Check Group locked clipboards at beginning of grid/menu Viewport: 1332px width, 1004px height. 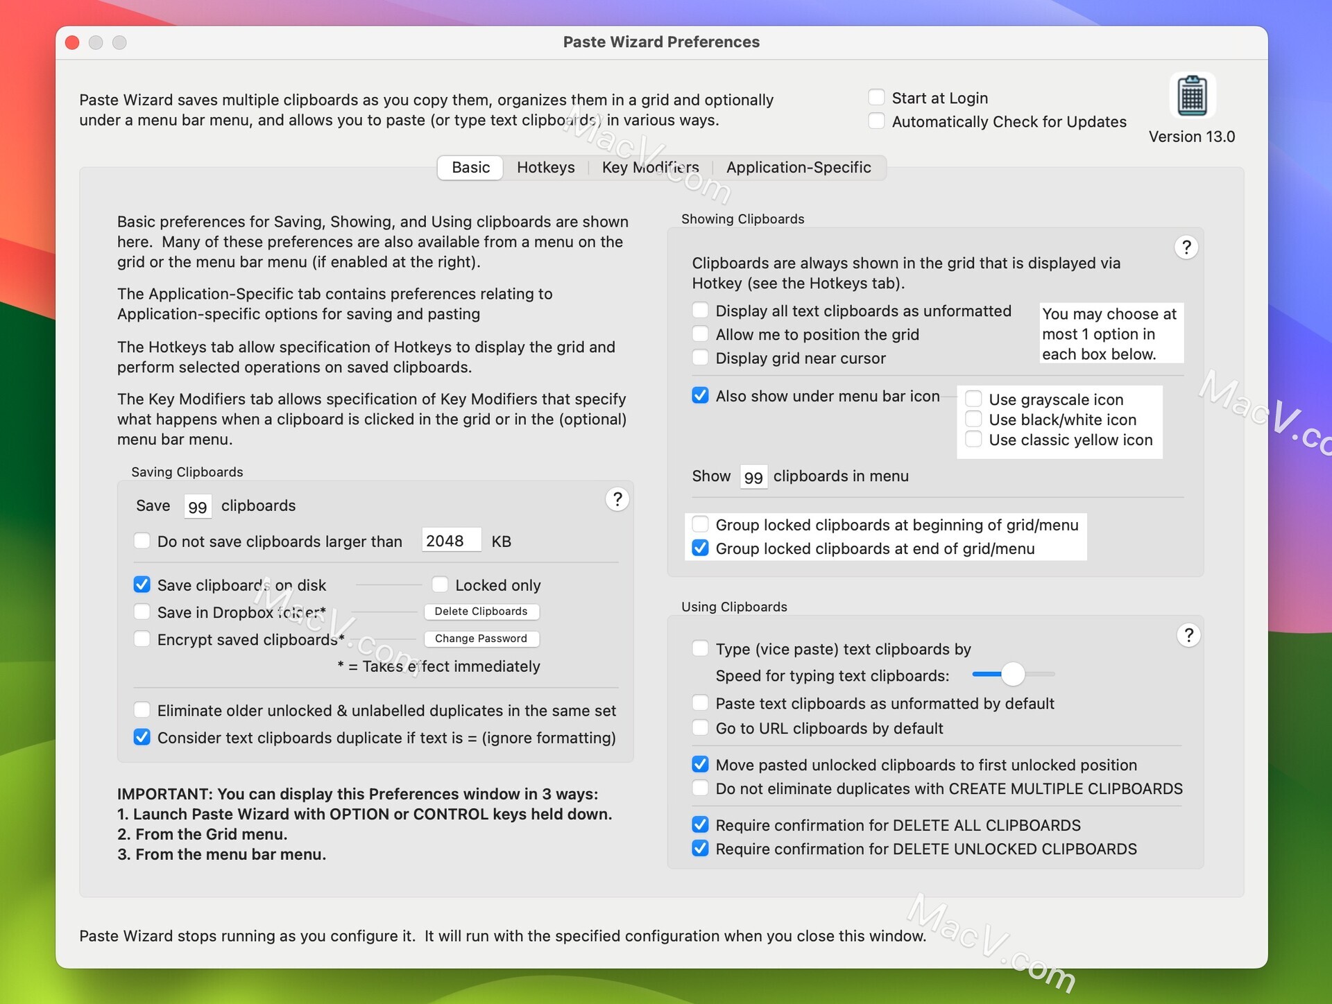click(701, 524)
